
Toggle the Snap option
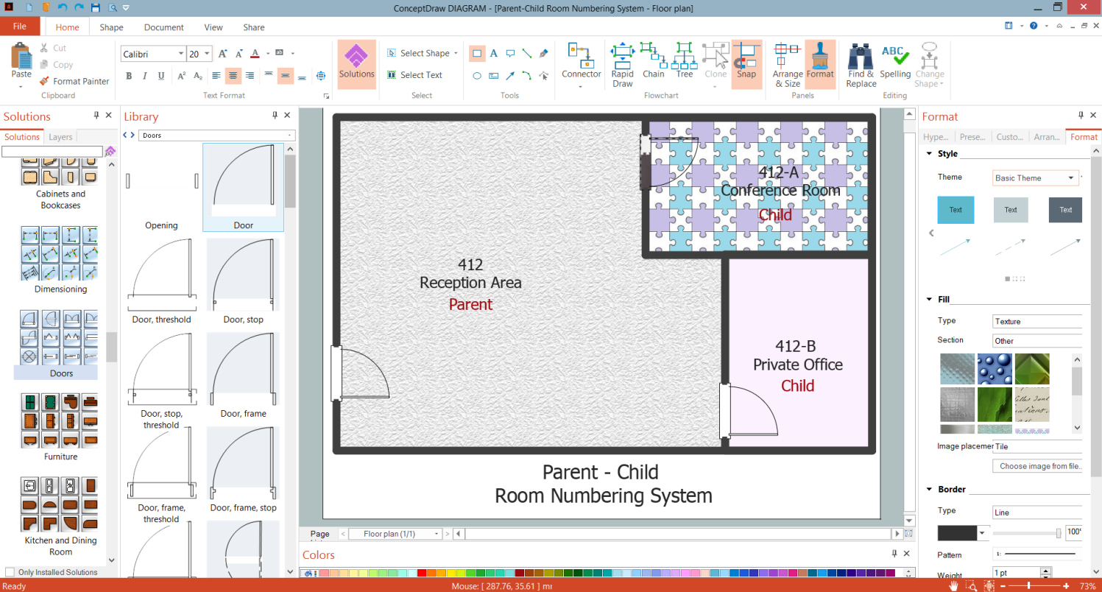(x=746, y=60)
